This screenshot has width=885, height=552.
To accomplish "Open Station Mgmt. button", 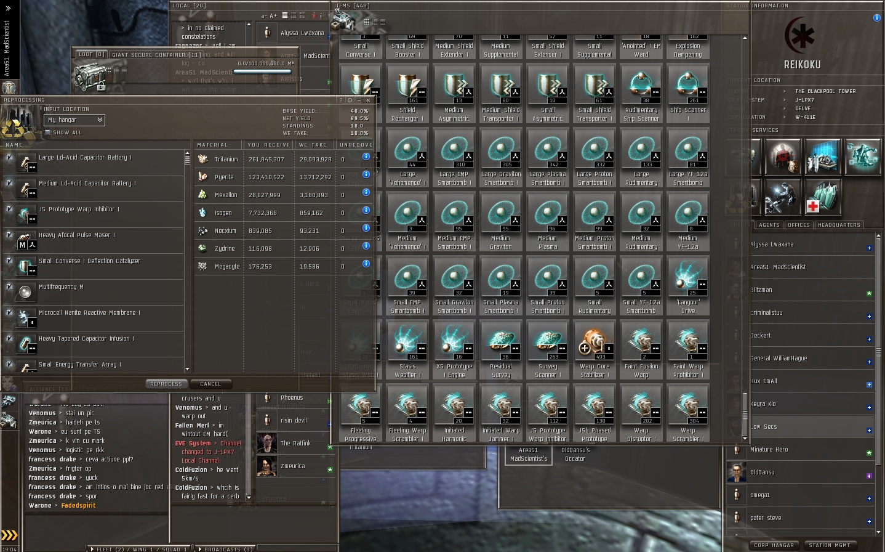I will click(x=830, y=545).
